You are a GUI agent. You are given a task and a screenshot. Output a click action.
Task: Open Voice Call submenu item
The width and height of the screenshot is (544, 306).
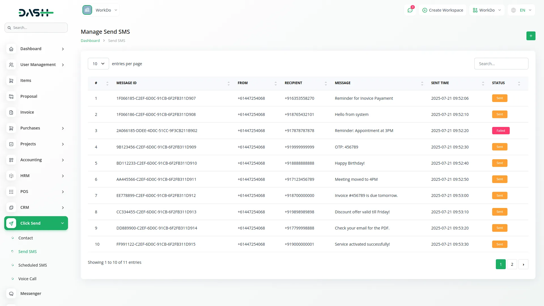tap(27, 279)
